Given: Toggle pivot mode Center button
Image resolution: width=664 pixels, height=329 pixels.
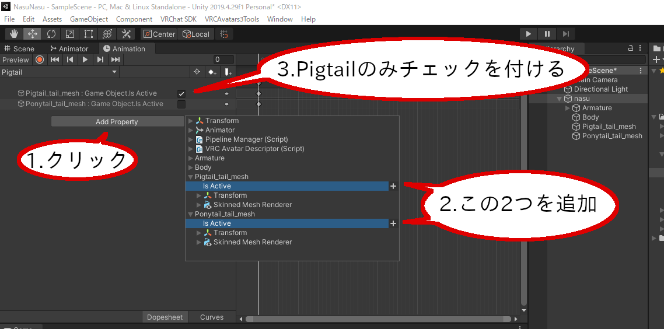Looking at the screenshot, I should click(x=159, y=34).
